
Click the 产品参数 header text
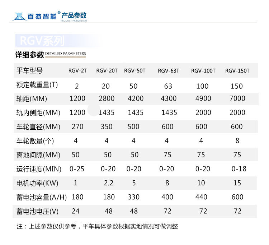click(x=74, y=15)
